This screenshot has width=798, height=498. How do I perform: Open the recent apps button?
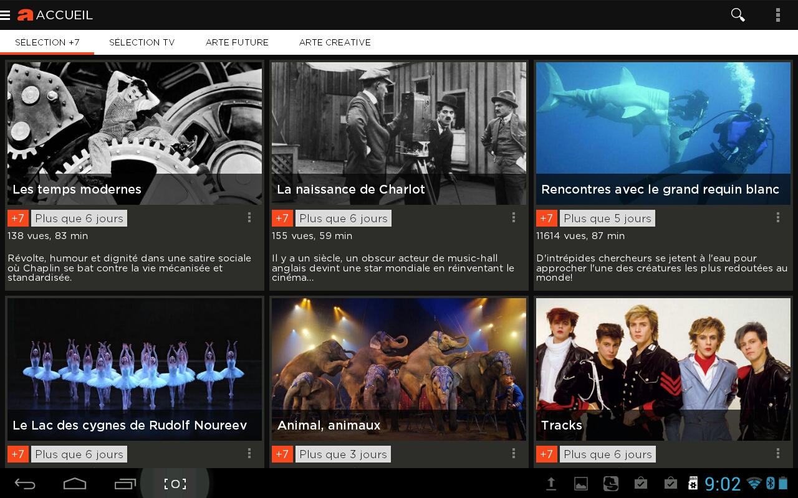pyautogui.click(x=125, y=484)
